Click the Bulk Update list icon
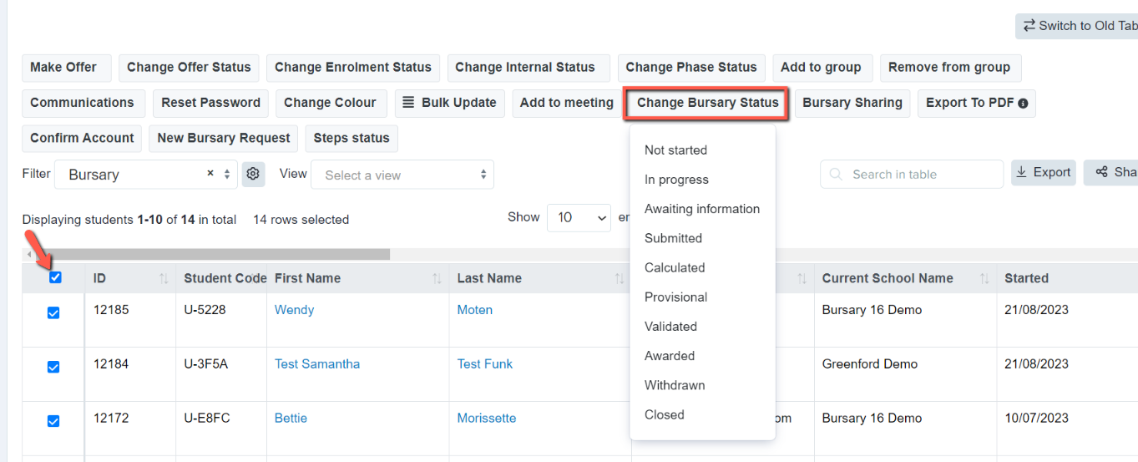1138x462 pixels. [x=408, y=103]
